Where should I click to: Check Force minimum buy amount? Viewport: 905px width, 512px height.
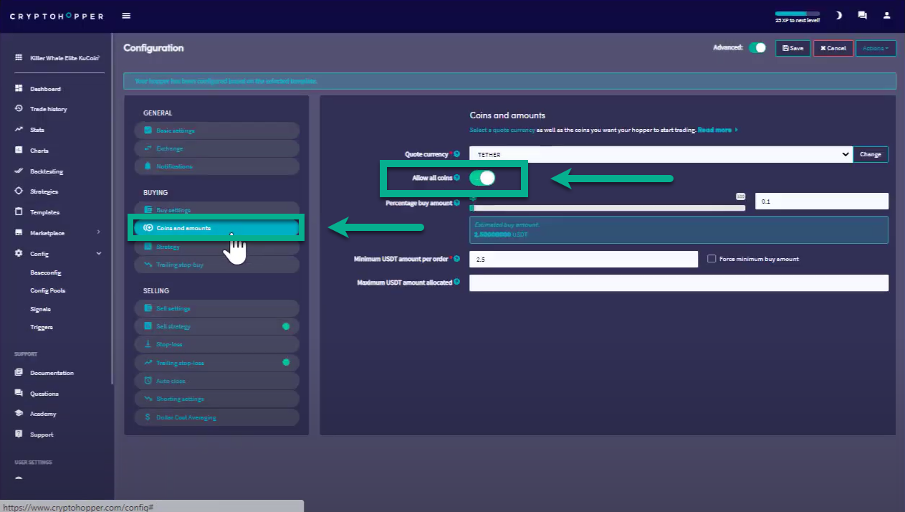pos(712,259)
